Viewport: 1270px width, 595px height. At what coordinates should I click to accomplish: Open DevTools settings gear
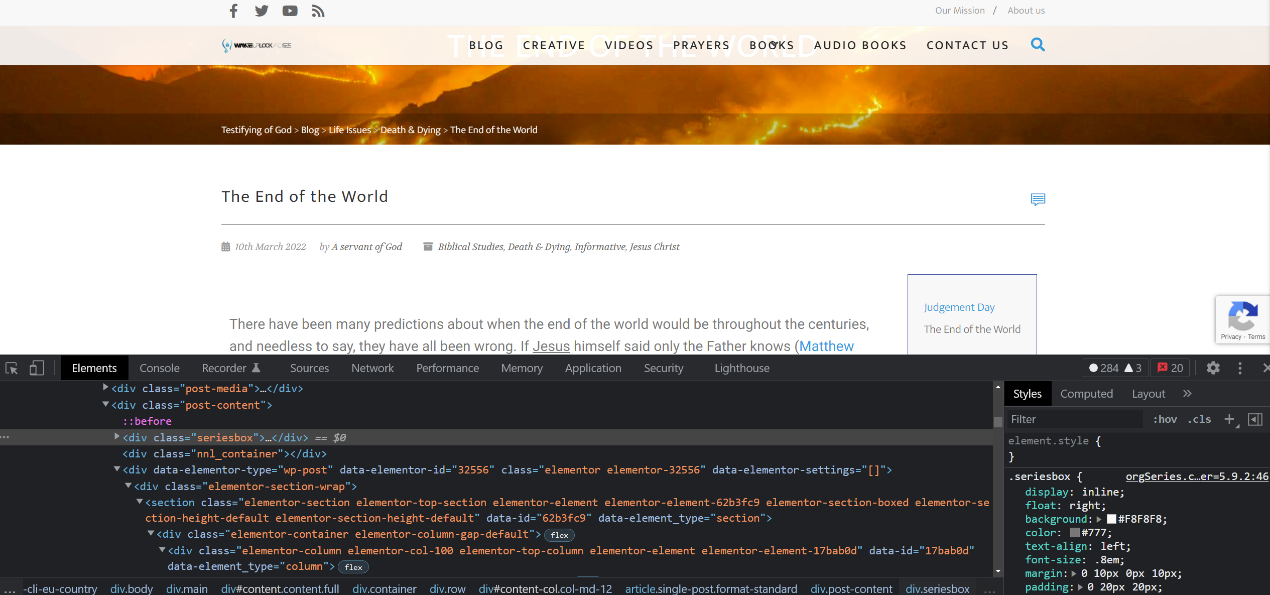click(x=1213, y=368)
